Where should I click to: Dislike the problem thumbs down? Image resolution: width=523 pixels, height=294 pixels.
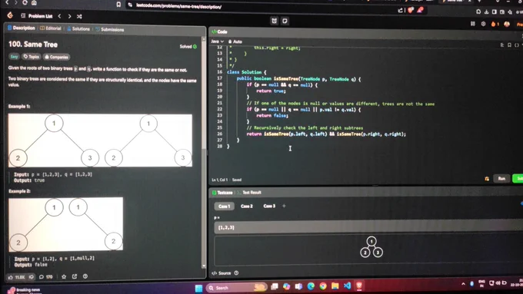32,276
